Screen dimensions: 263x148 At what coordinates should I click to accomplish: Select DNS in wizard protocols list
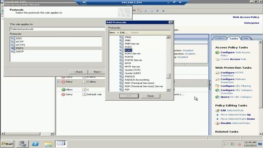tap(18, 38)
